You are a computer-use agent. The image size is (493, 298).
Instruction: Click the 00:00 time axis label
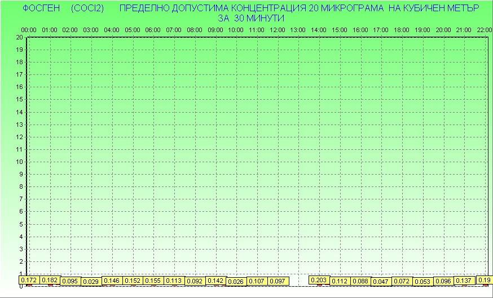(x=29, y=30)
